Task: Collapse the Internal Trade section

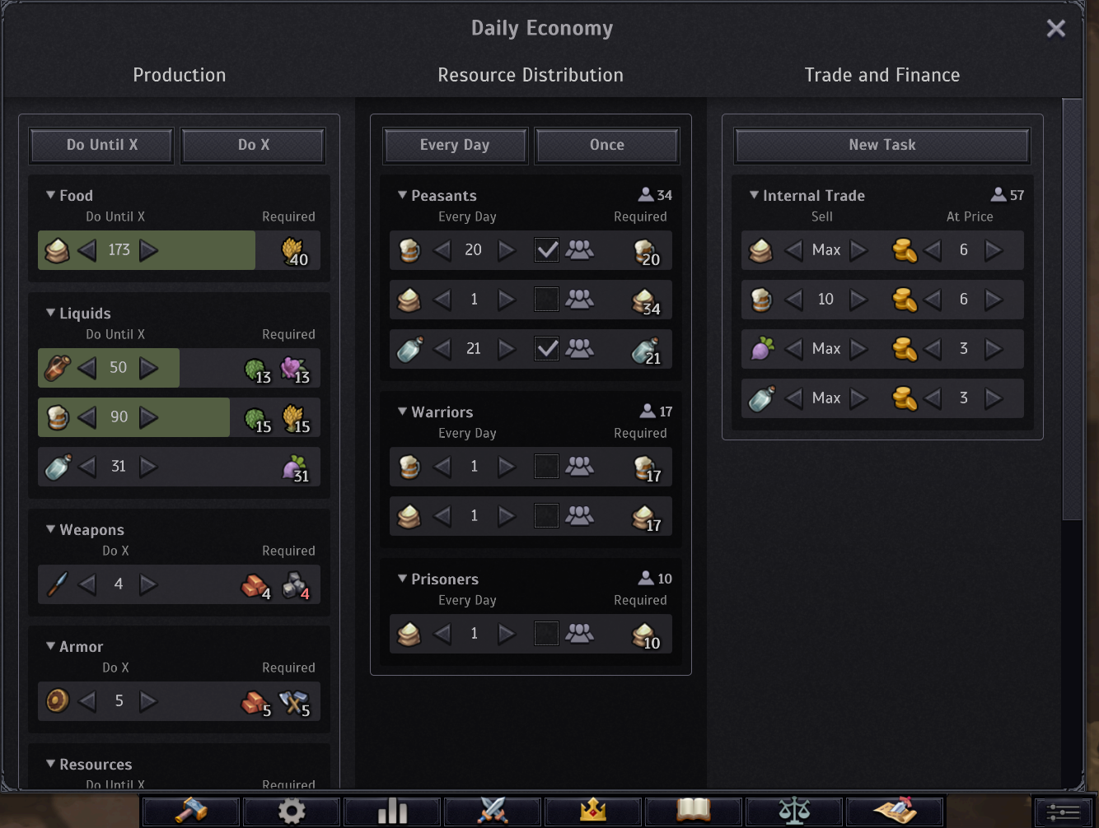Action: point(754,195)
